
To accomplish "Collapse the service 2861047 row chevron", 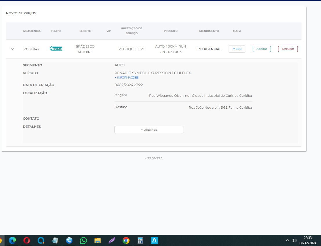I will click(12, 49).
